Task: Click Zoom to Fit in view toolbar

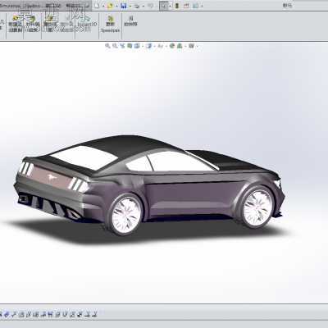Action: pos(107,46)
